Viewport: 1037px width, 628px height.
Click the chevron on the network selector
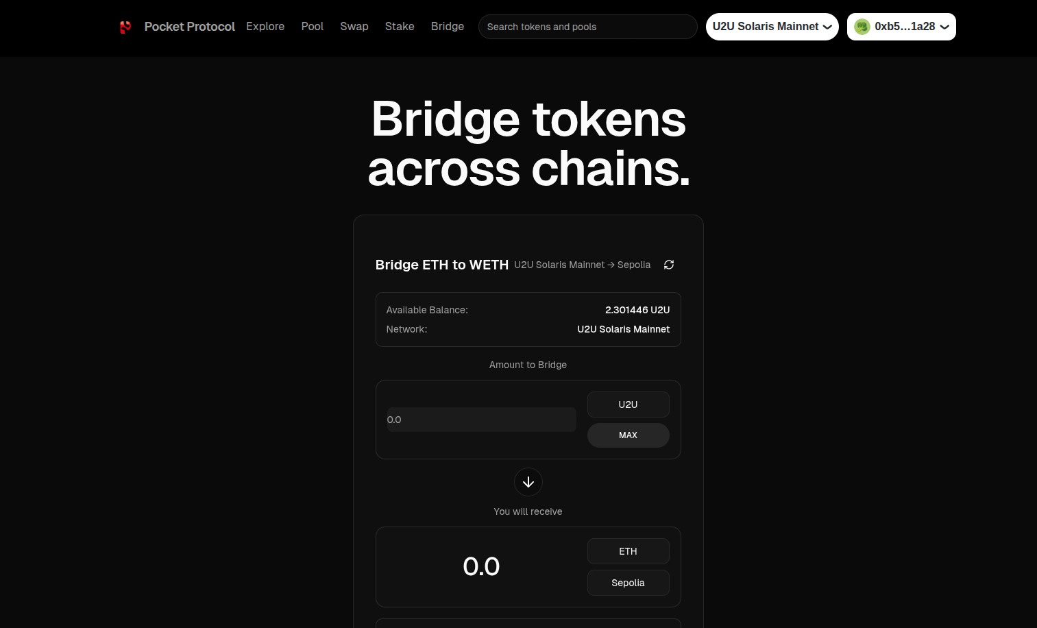[x=827, y=27]
